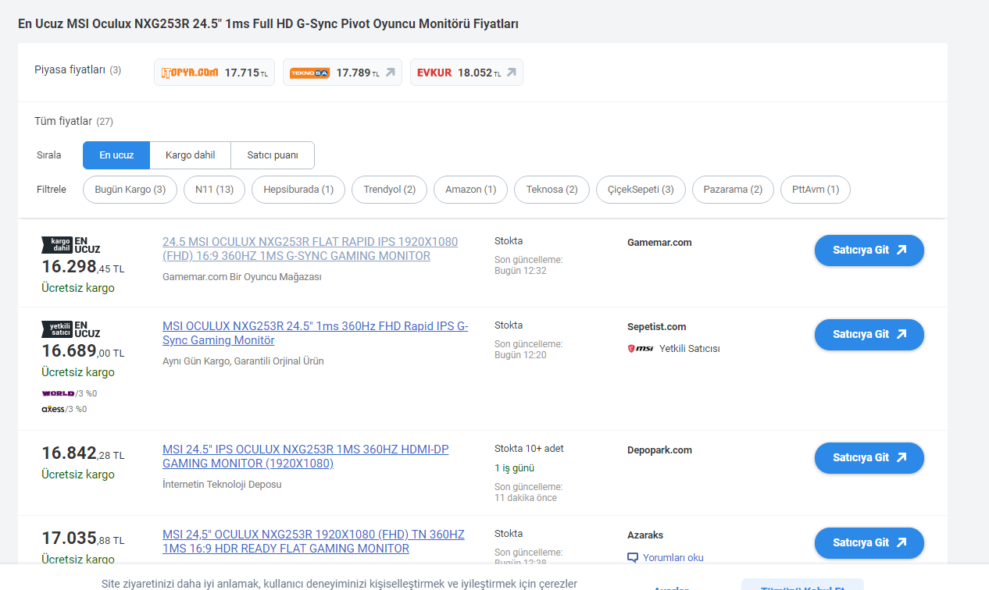The height and width of the screenshot is (590, 989).
Task: Click the 'yetkili satıcı EN UCUZ' badge
Action: point(71,329)
